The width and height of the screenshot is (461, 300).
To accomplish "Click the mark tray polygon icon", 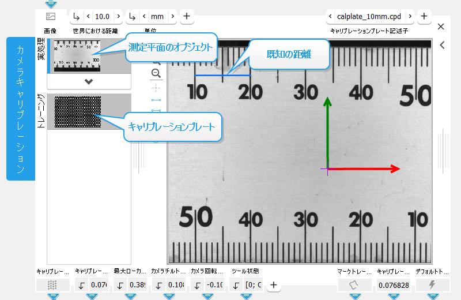I will point(354,284).
